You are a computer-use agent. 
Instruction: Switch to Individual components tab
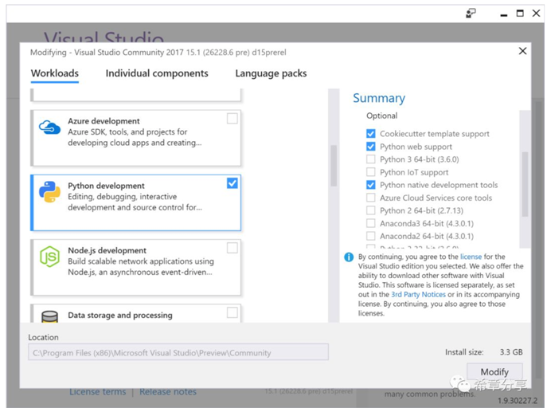pos(157,73)
